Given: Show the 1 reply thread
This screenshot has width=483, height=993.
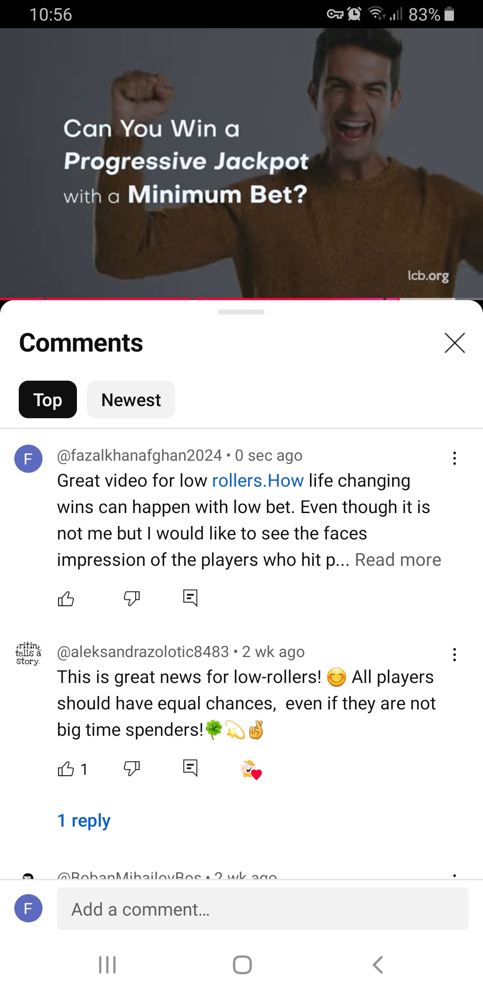Looking at the screenshot, I should point(84,820).
